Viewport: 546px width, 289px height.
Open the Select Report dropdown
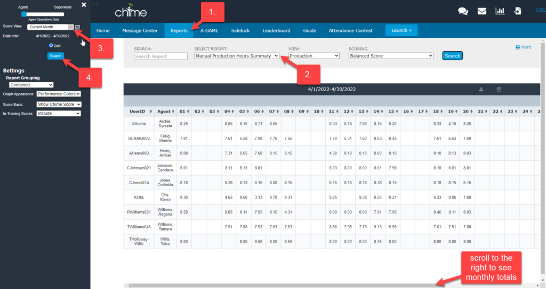pos(236,56)
